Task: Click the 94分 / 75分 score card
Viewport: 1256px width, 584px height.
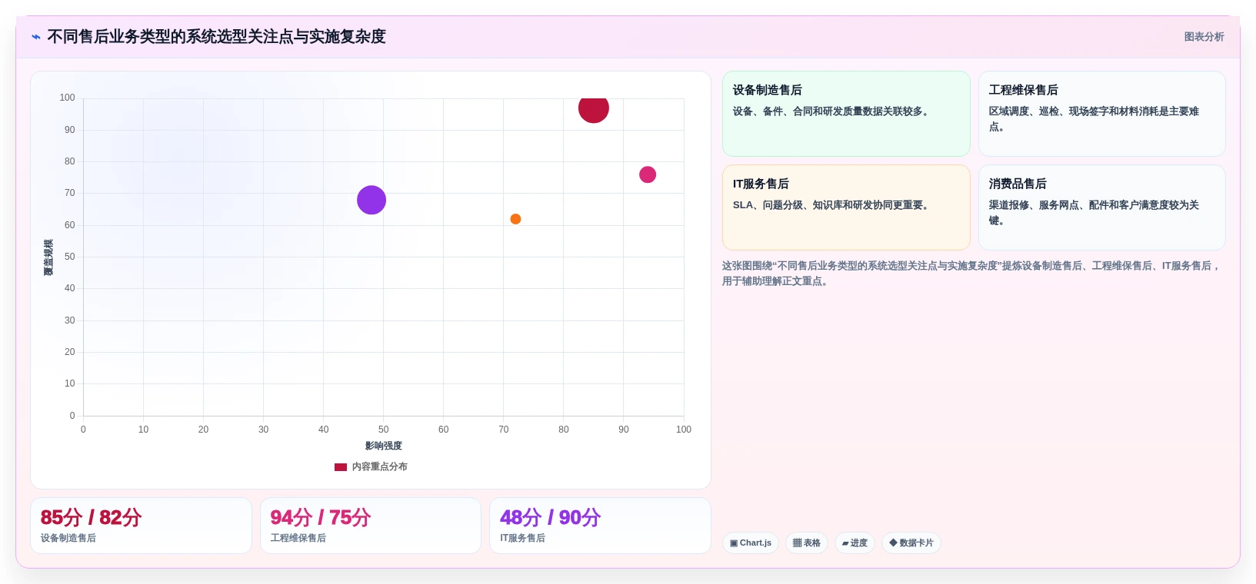Action: coord(371,526)
